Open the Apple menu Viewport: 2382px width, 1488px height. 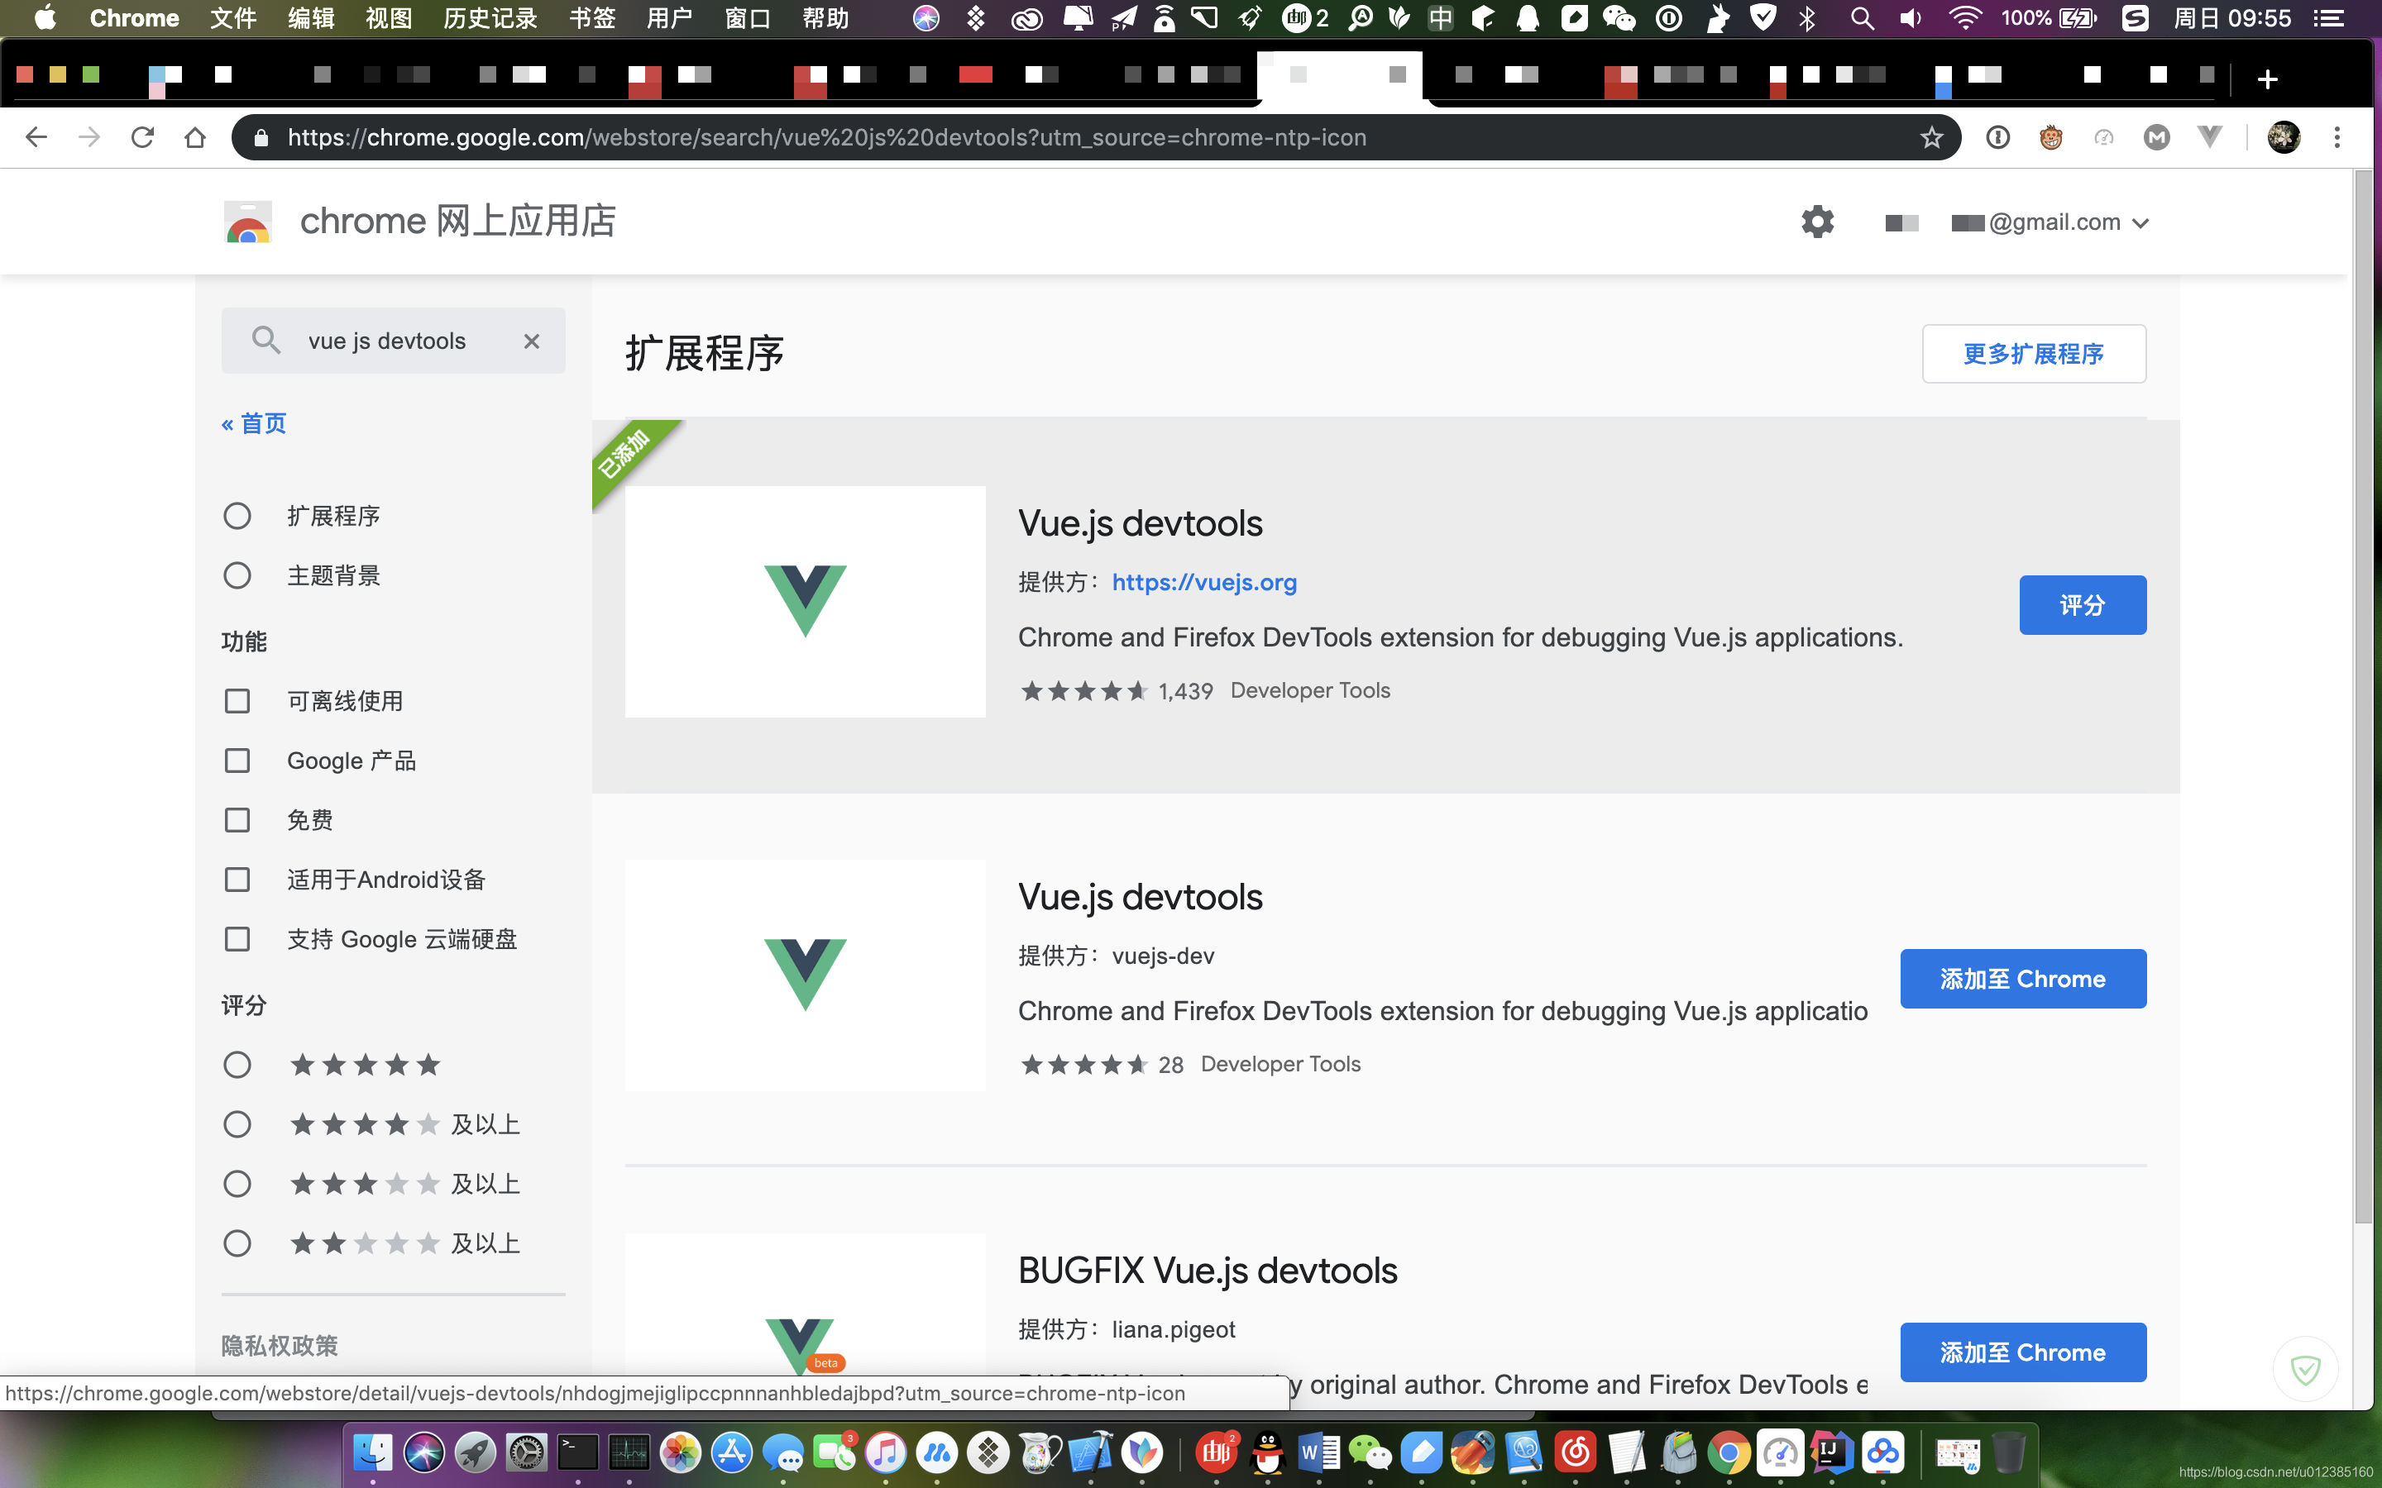pyautogui.click(x=45, y=17)
